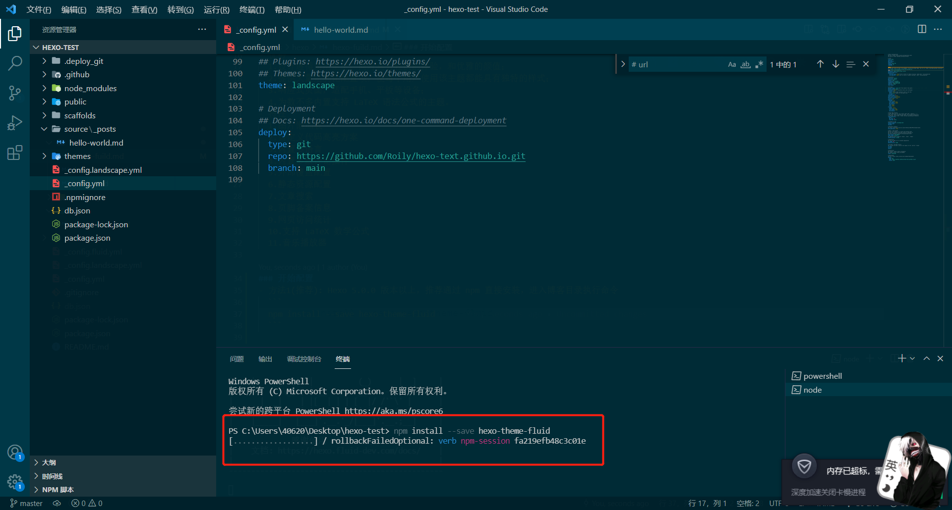Viewport: 952px width, 510px height.
Task: Maximize the terminal panel size
Action: tap(926, 358)
